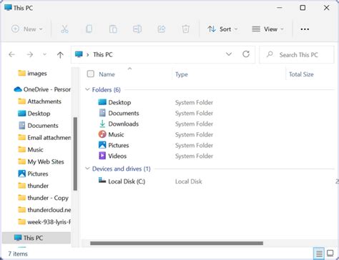339x260 pixels.
Task: Collapse the Folders (6) group
Action: coord(87,89)
